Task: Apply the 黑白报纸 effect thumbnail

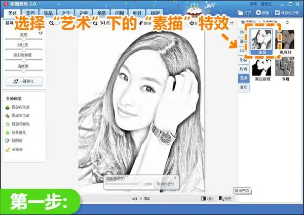Action: pos(262,68)
